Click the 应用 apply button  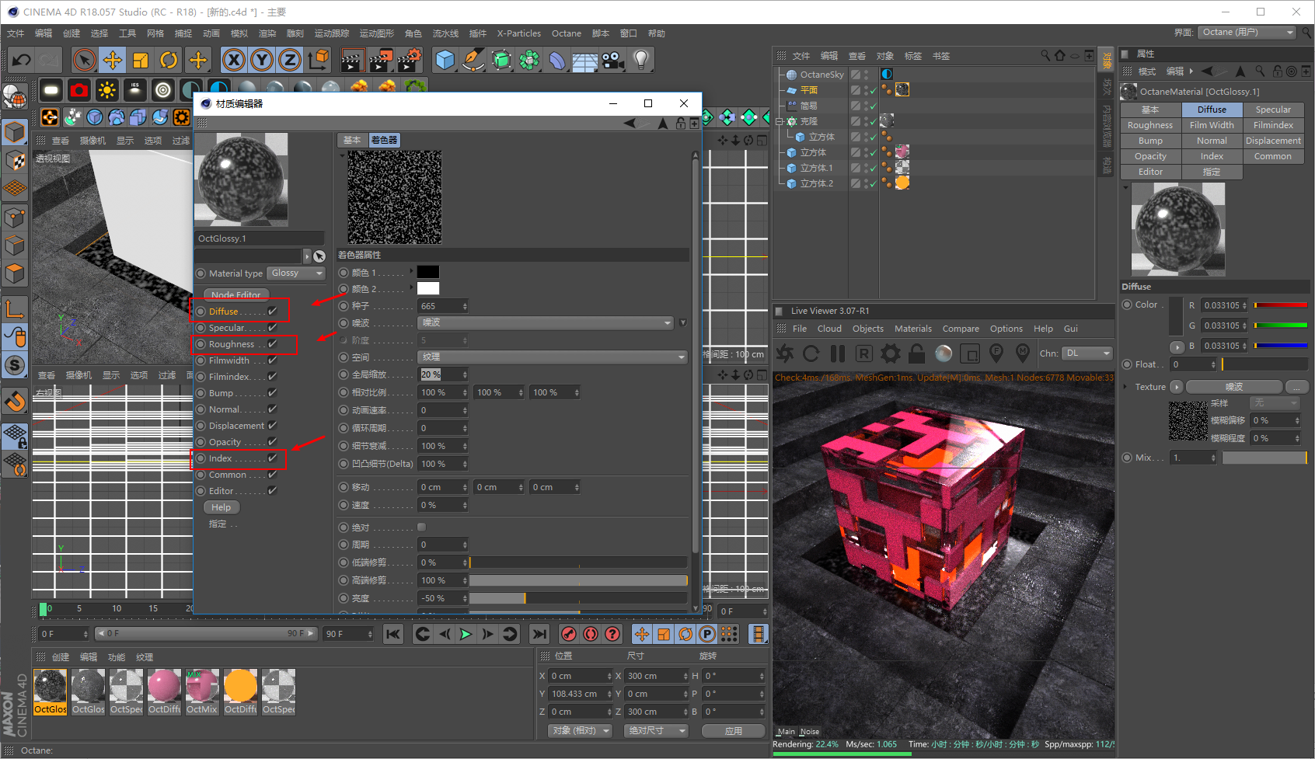point(734,731)
